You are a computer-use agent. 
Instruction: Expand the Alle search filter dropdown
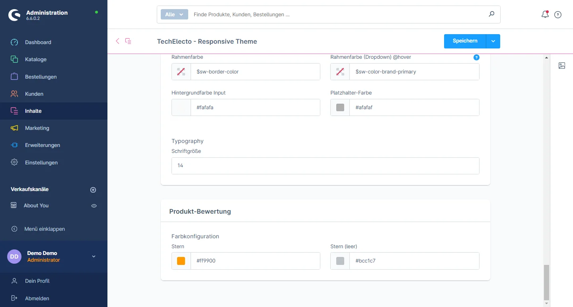tap(174, 14)
